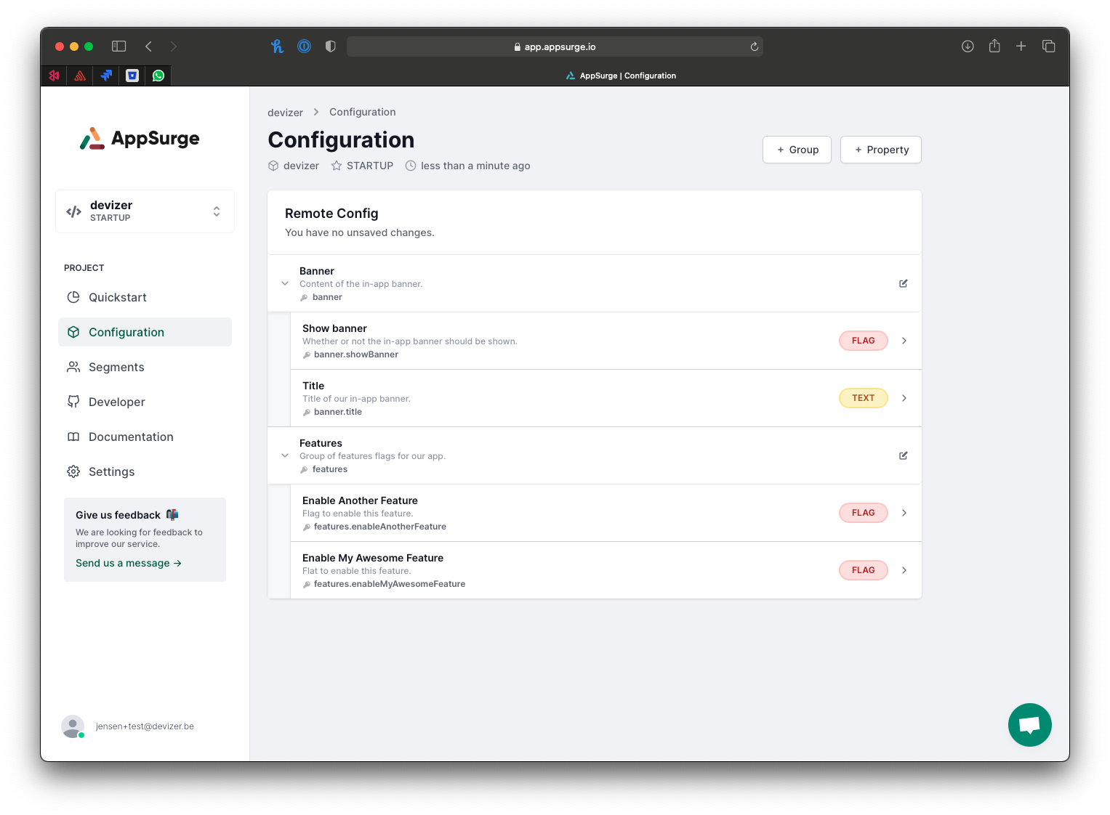The height and width of the screenshot is (815, 1110).
Task: Click the + Group button
Action: (x=797, y=150)
